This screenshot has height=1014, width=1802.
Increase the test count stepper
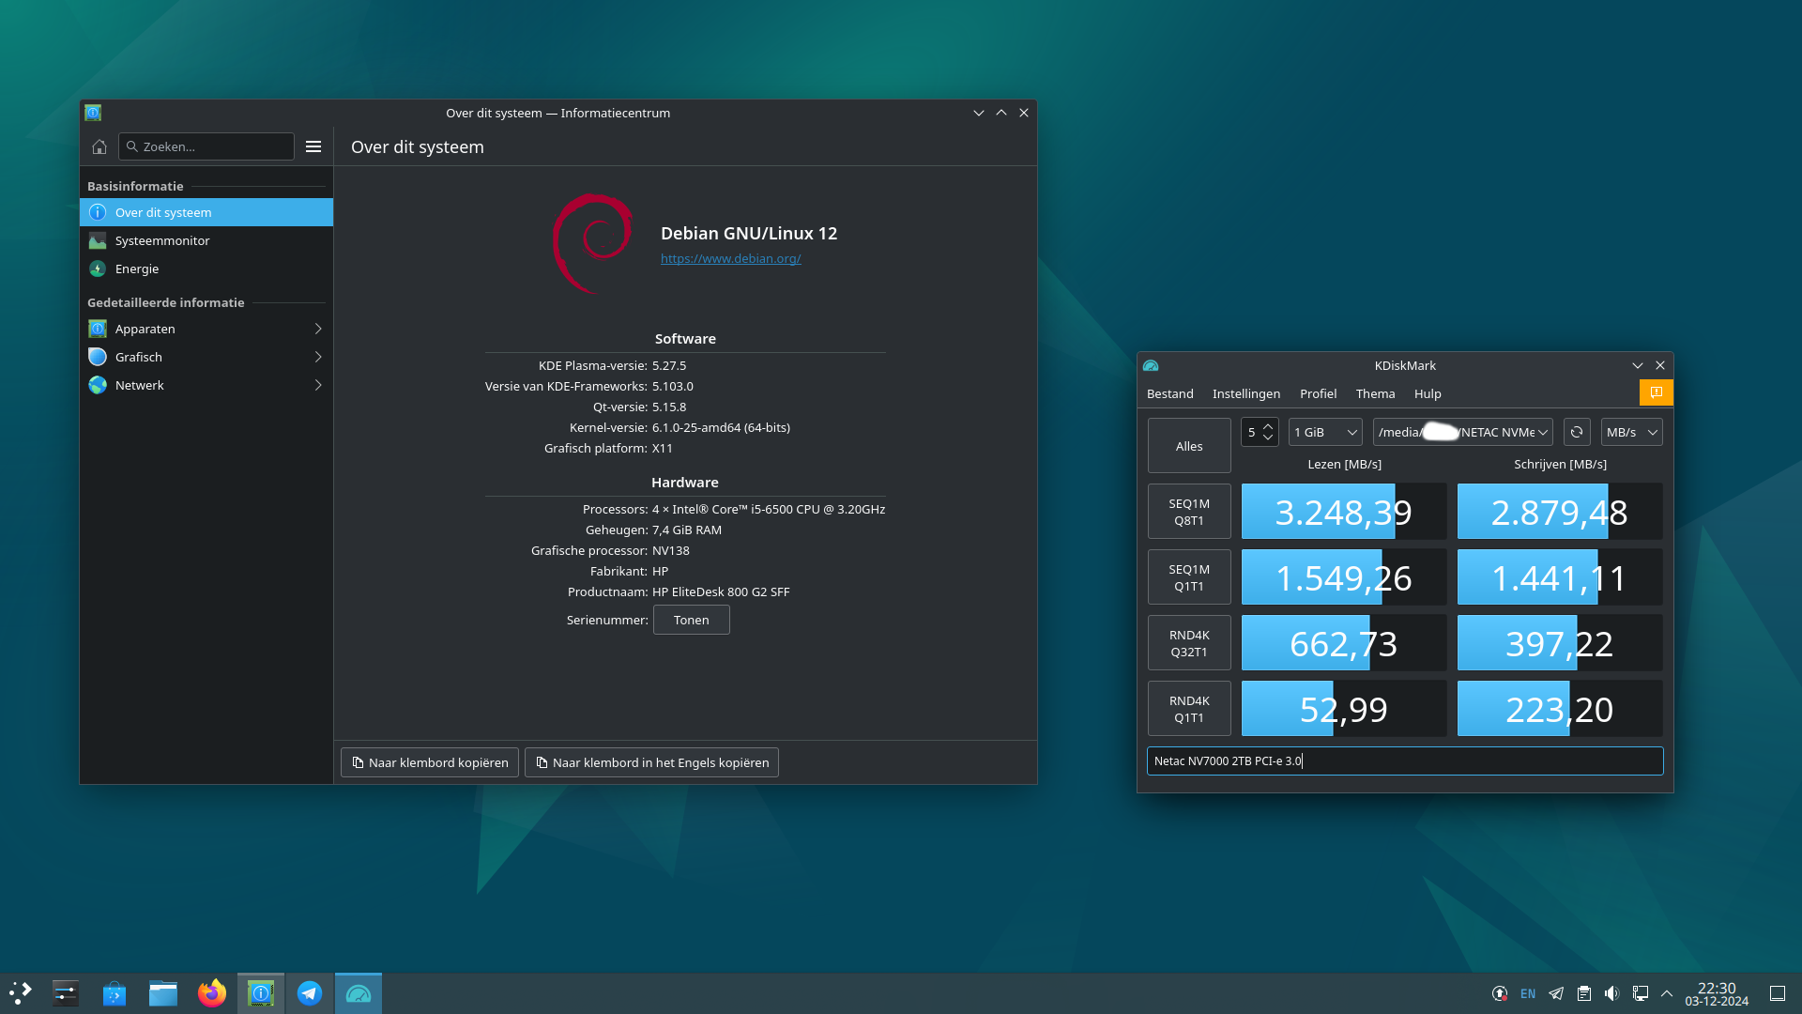point(1268,426)
